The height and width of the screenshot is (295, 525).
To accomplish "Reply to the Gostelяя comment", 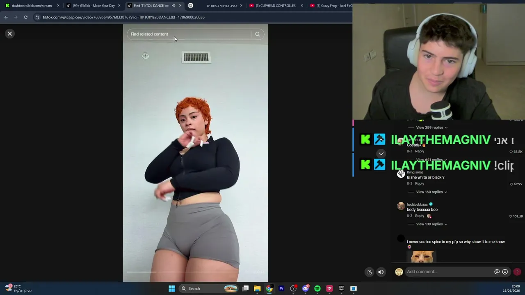I will click(x=419, y=151).
